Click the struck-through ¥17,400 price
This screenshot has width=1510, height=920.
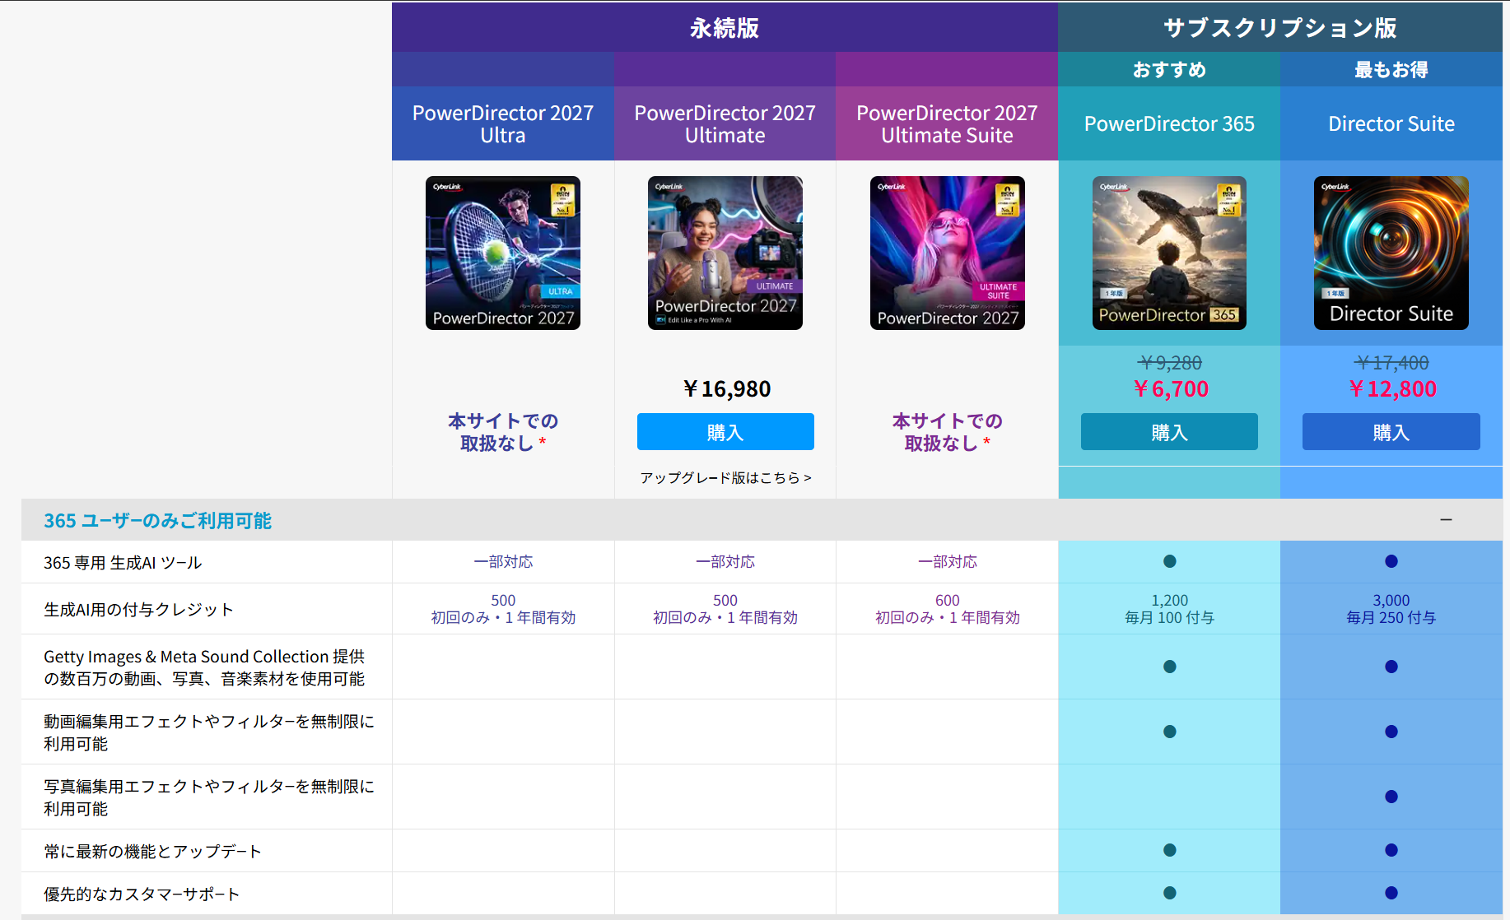(x=1391, y=363)
